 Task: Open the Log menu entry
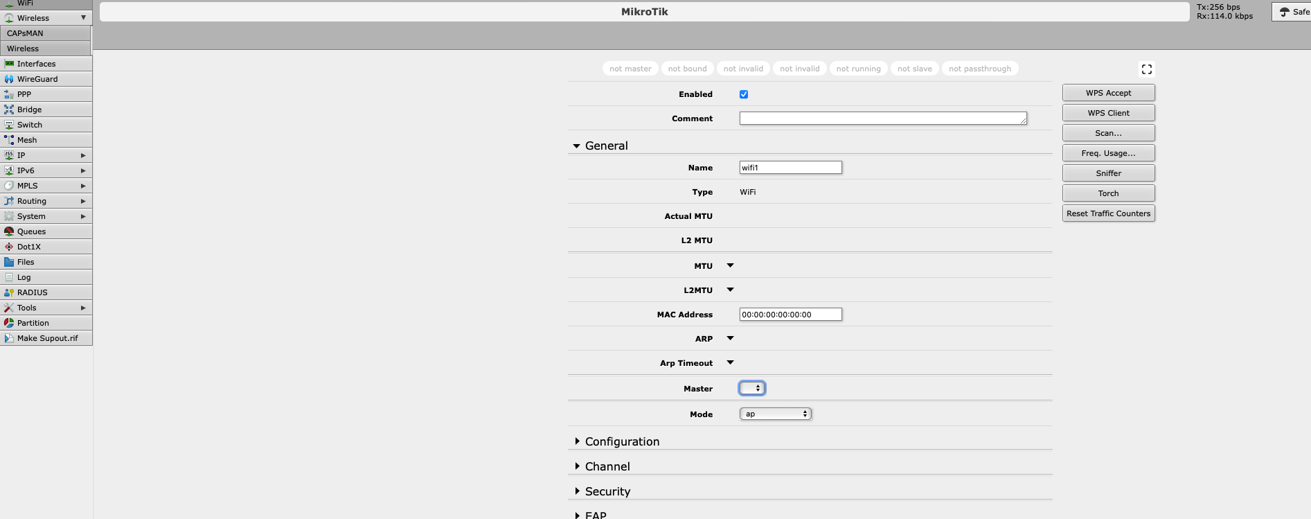(46, 277)
